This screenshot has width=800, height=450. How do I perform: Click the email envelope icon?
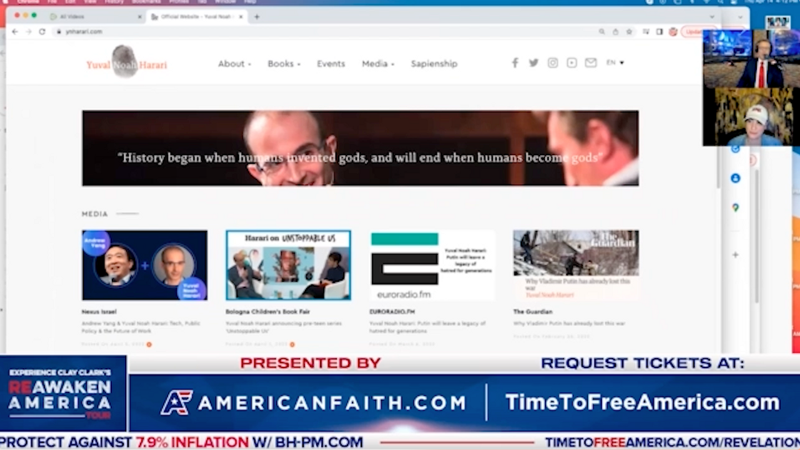pos(591,63)
